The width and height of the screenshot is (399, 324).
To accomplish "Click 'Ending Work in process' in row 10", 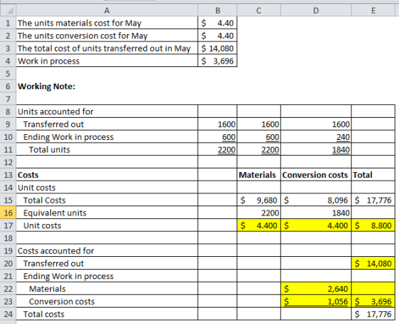I will (x=107, y=137).
